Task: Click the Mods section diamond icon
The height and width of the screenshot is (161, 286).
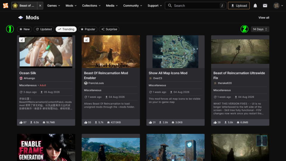Action: [21, 18]
